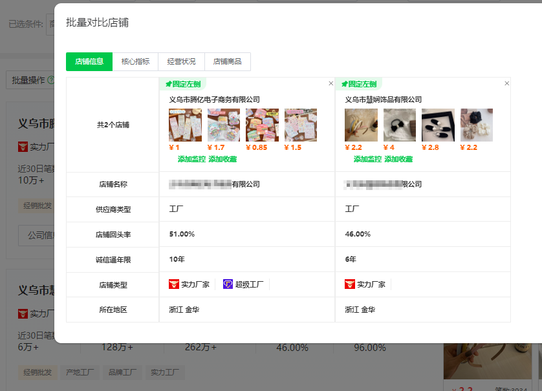This screenshot has height=391, width=542.
Task: Select the active 店铺信息 tab
Action: [89, 61]
